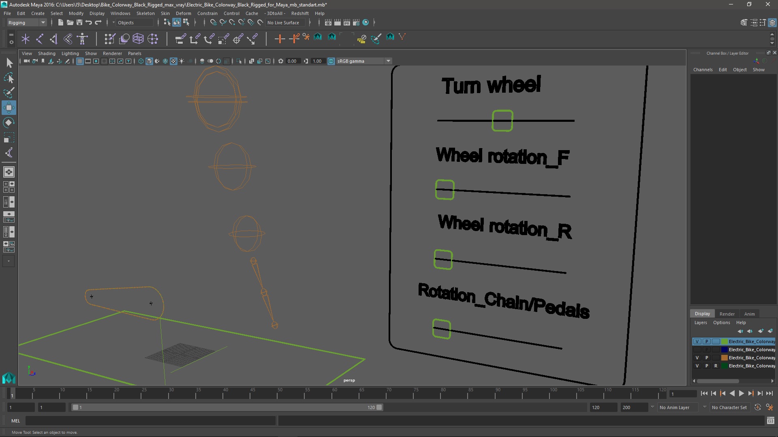Save the scene with the disk icon

[79, 23]
